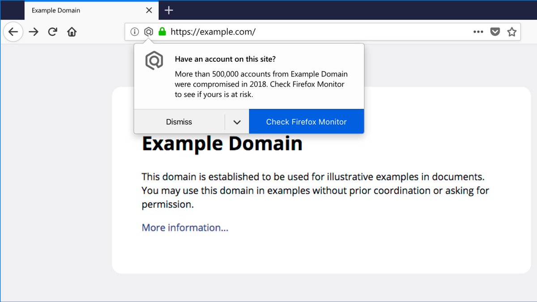Viewport: 537px width, 302px height.
Task: Click the Example Domain page heading
Action: click(x=222, y=144)
